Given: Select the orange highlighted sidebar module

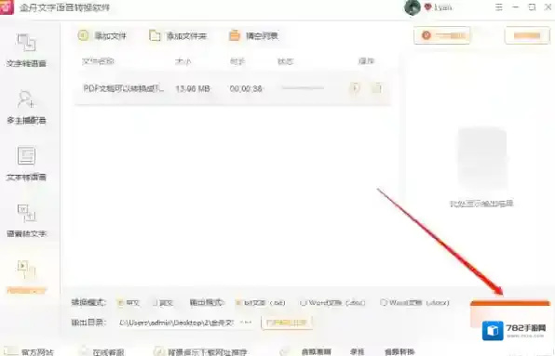Looking at the screenshot, I should 27,277.
